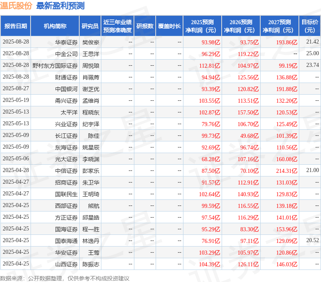
Task: Click the 机构简称 column header
Action: [55, 26]
